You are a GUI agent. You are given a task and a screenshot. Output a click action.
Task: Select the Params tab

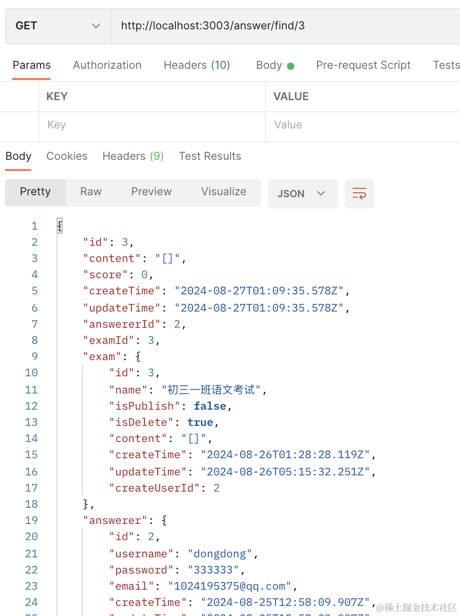coord(31,65)
